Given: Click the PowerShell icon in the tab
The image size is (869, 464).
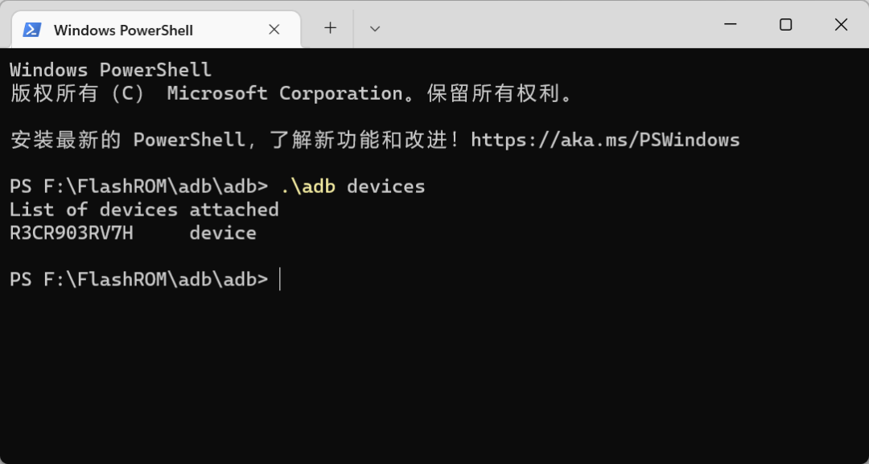Looking at the screenshot, I should click(32, 30).
